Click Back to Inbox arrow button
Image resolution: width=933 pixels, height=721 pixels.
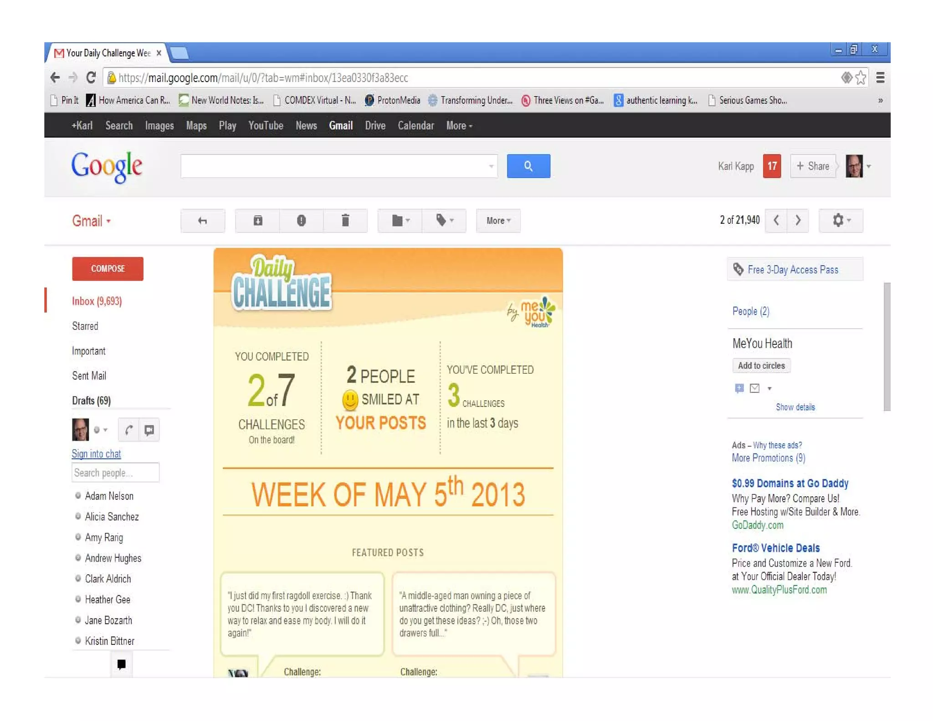(203, 221)
